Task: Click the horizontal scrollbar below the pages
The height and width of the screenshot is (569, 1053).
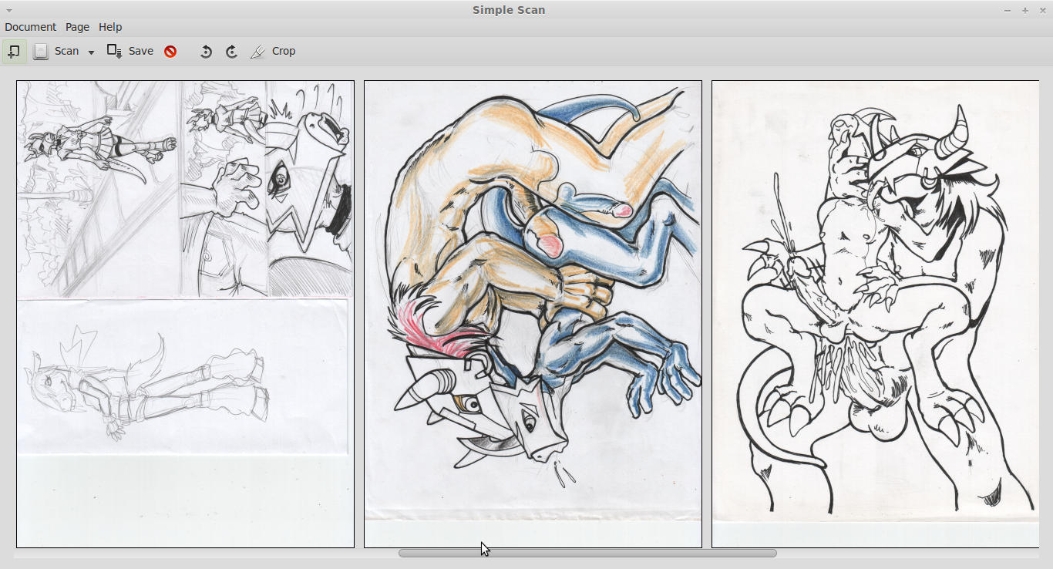Action: (587, 553)
